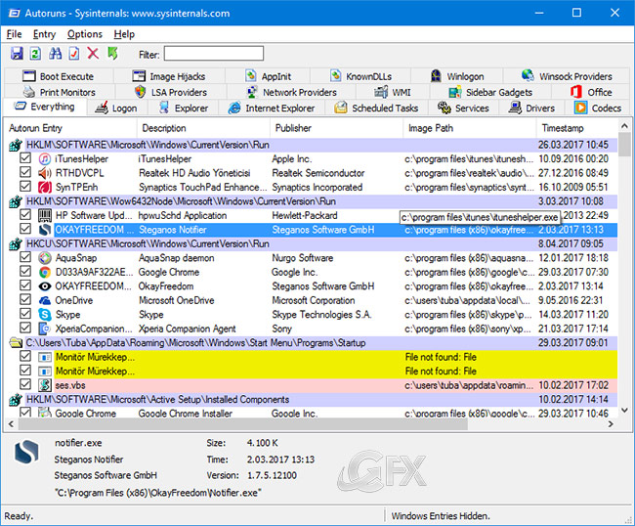
Task: Disable the ses.vbs startup checkbox
Action: point(25,384)
